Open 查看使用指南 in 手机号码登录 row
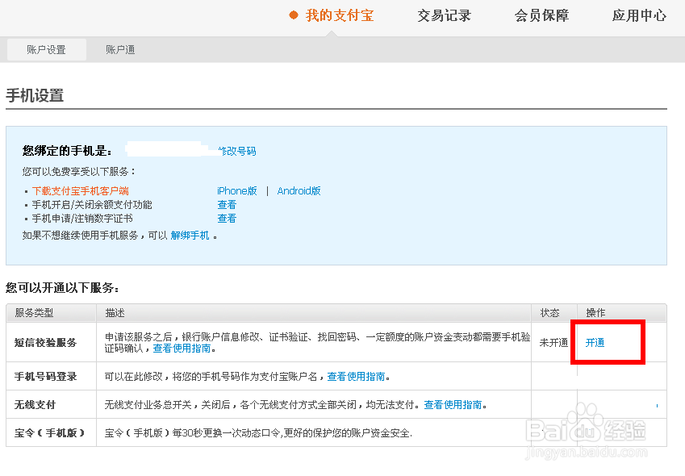 click(356, 377)
